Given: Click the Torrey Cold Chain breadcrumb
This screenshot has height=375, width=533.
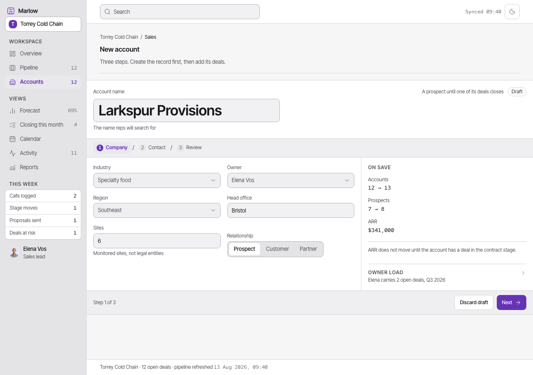Looking at the screenshot, I should pos(119,37).
